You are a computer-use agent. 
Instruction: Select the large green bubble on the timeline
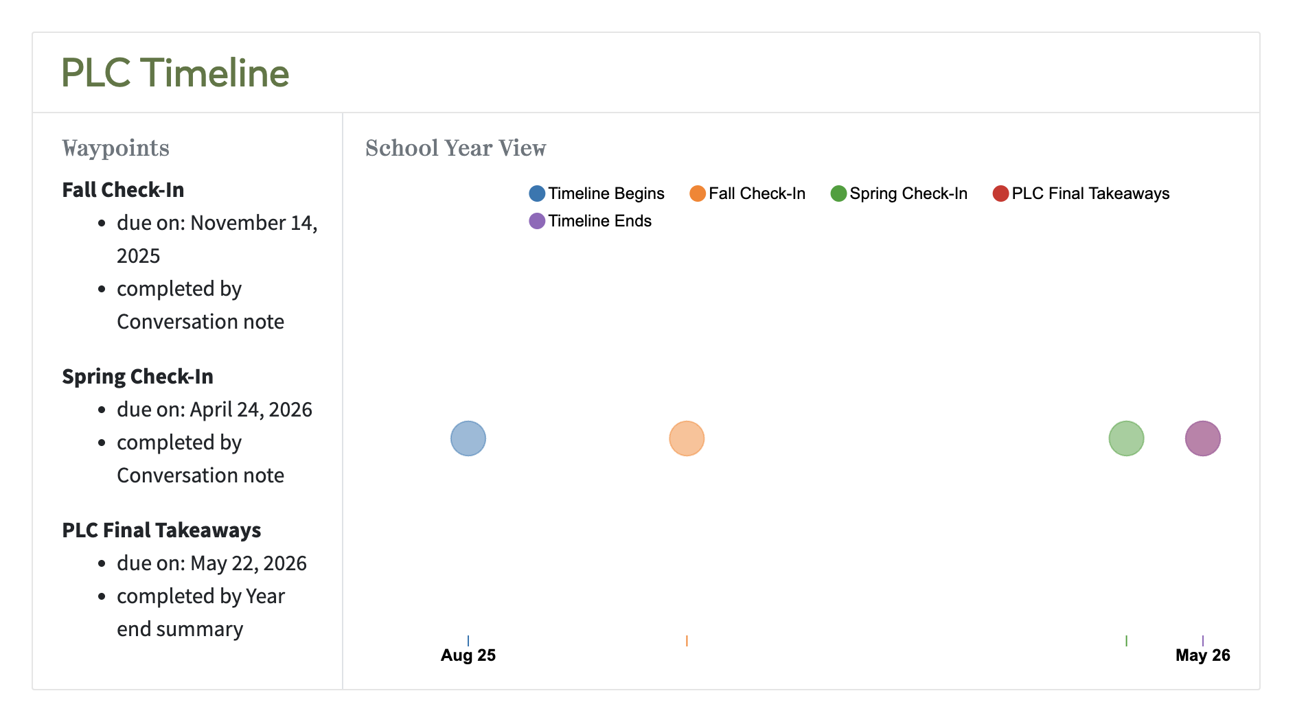point(1126,438)
